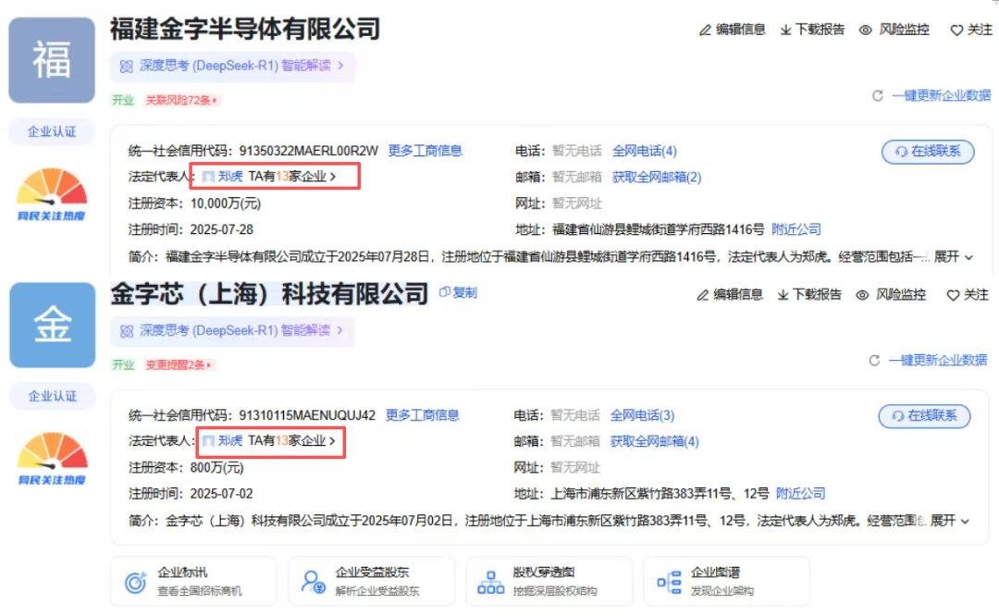Click the title 金字芯（上海）科技有限公司
Image resolution: width=999 pixels, height=616 pixels.
[269, 294]
